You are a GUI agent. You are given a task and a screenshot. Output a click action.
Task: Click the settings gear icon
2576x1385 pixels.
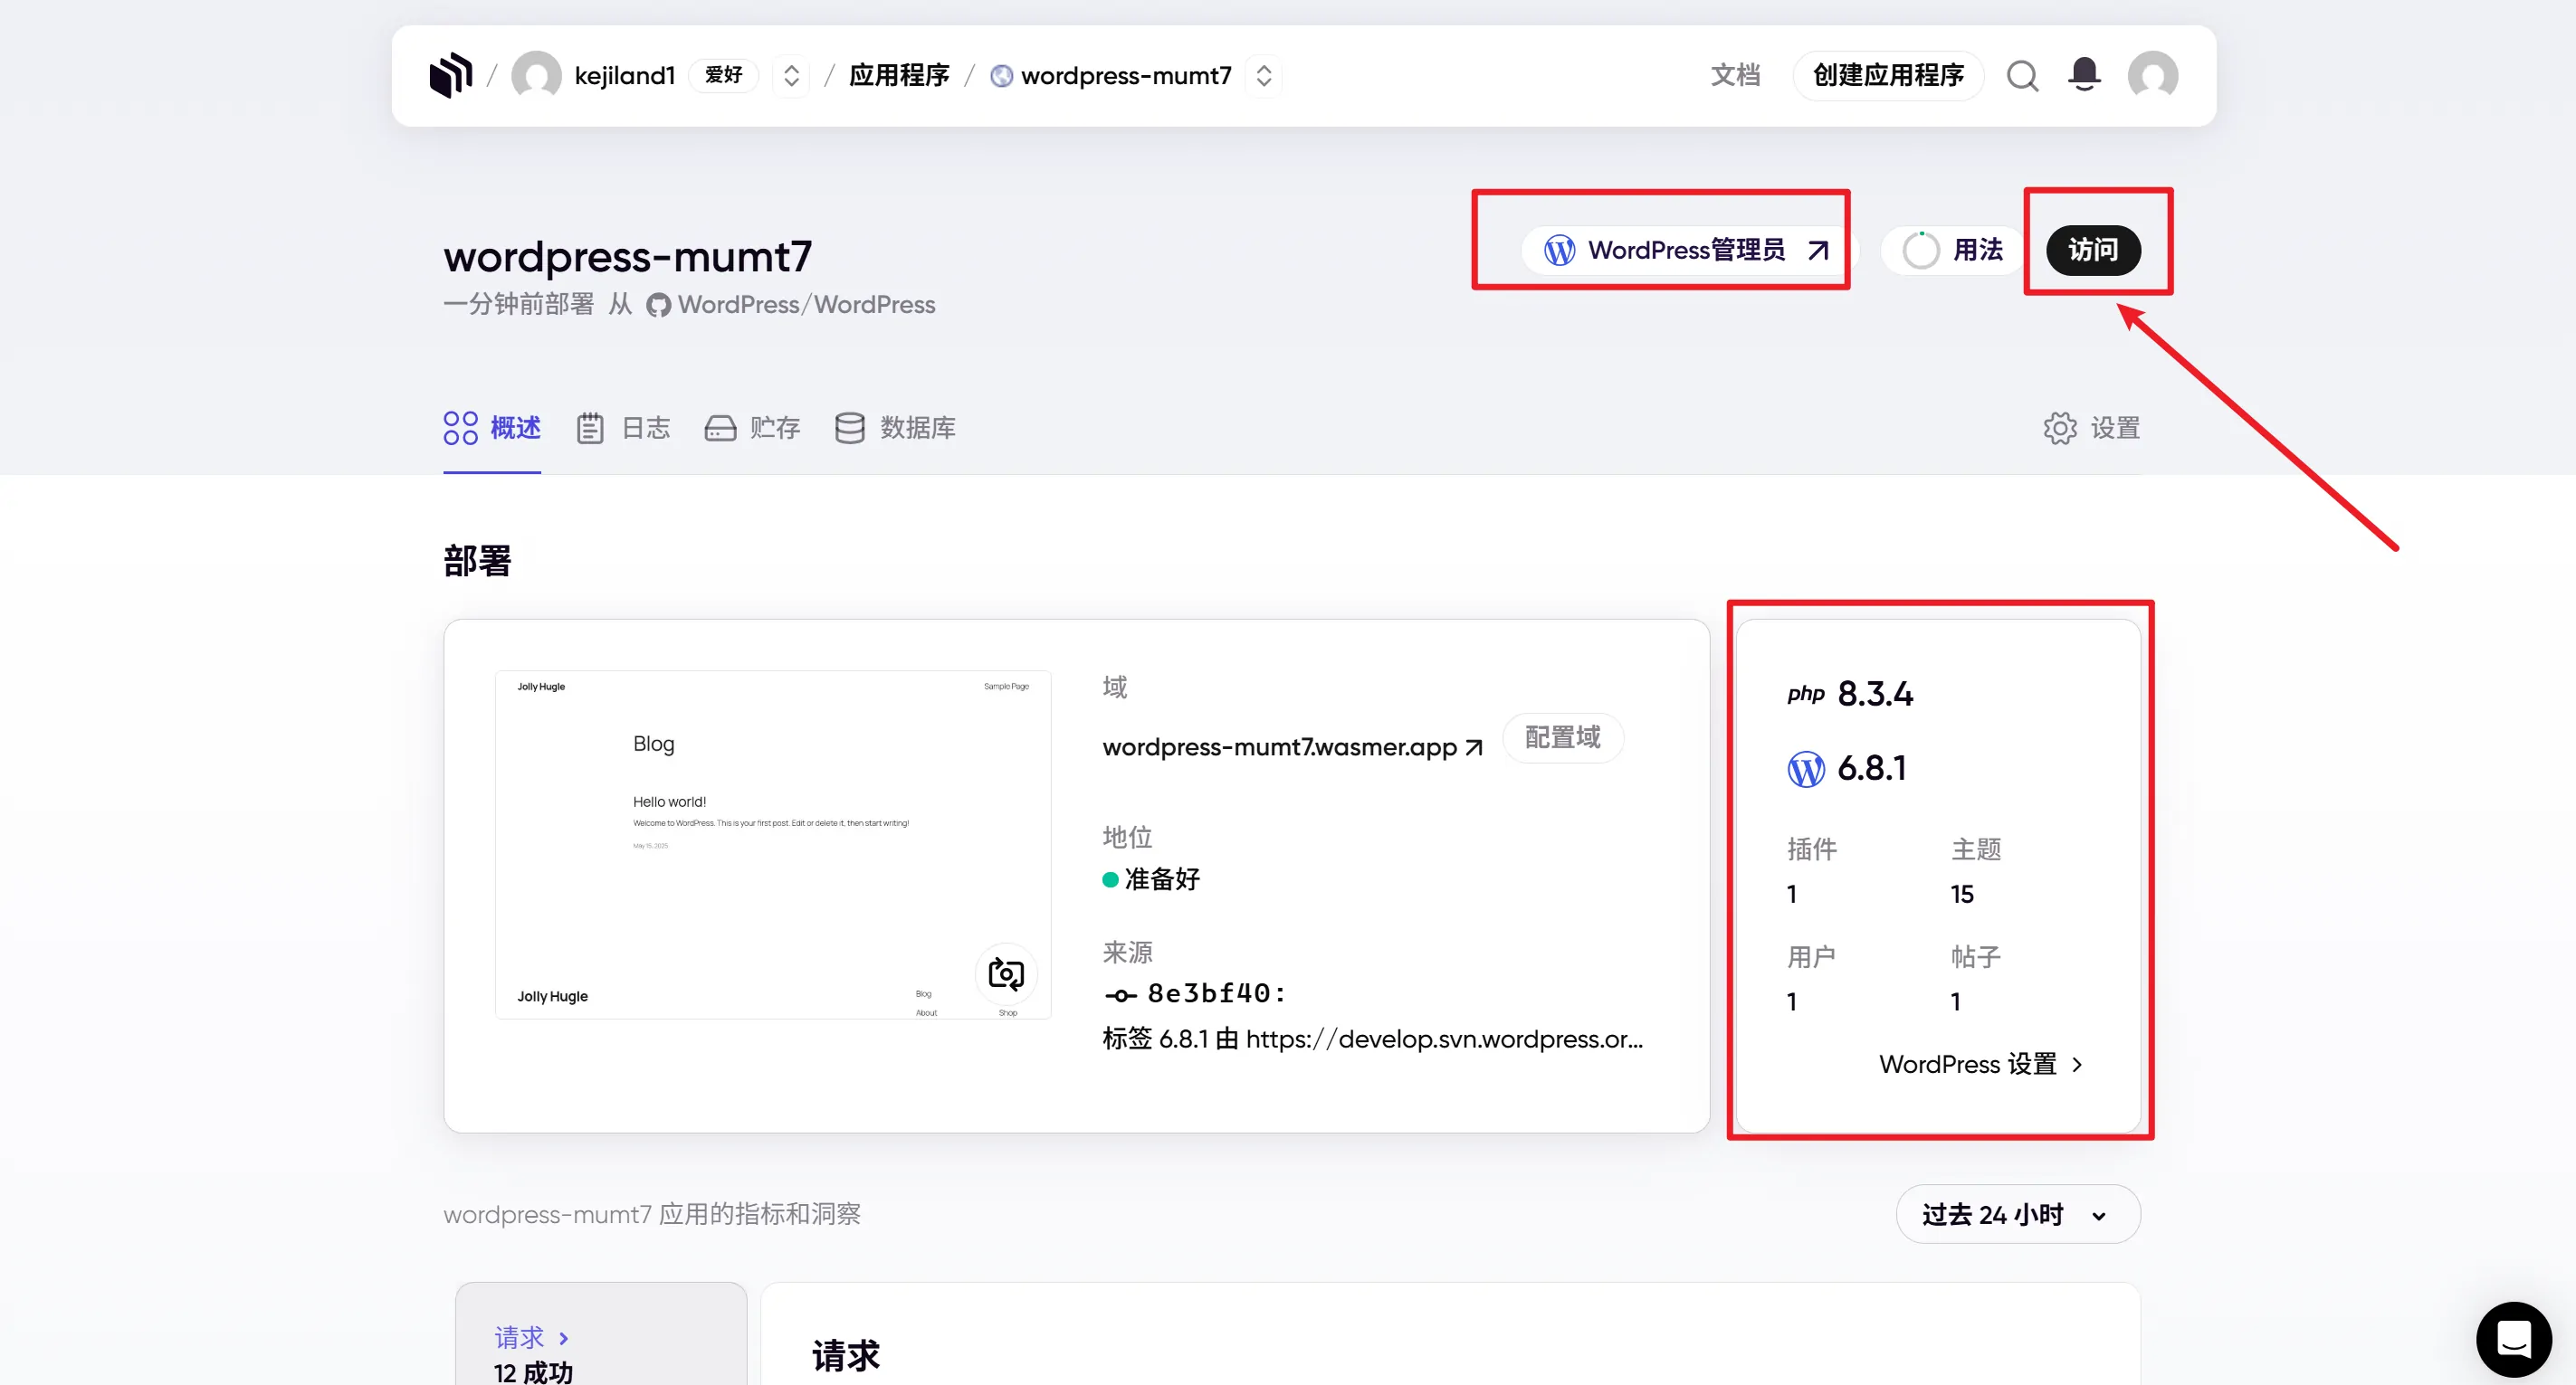click(x=2059, y=428)
